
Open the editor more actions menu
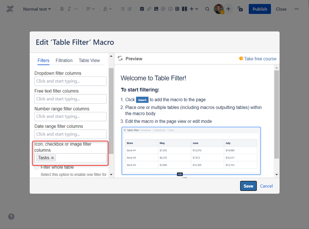[297, 9]
